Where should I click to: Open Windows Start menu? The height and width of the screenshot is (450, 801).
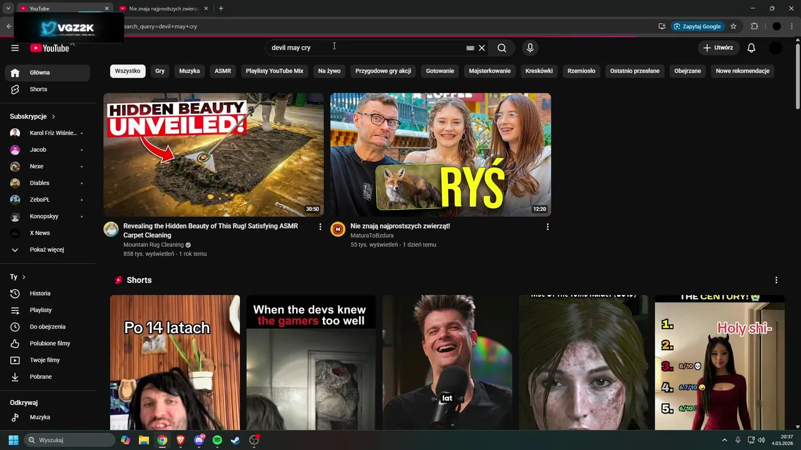tap(14, 440)
